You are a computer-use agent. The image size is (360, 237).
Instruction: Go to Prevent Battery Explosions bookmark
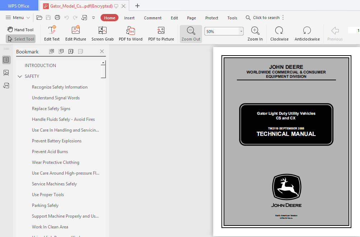pyautogui.click(x=57, y=141)
